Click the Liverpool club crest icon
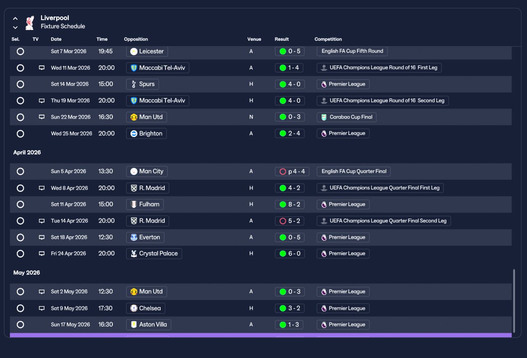Screen dimensions: 527x358 pos(30,23)
